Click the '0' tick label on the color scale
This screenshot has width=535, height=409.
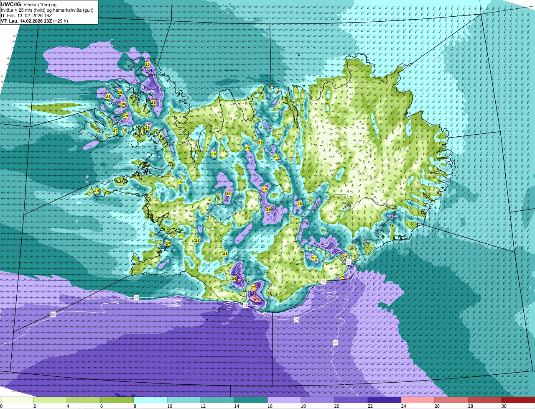(1, 406)
